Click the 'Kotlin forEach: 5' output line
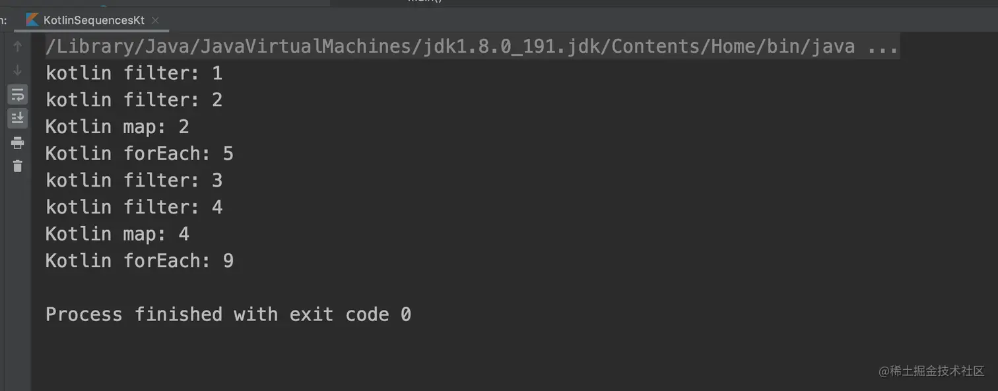 pyautogui.click(x=139, y=154)
